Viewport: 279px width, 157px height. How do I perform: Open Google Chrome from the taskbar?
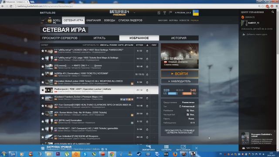tap(112, 154)
